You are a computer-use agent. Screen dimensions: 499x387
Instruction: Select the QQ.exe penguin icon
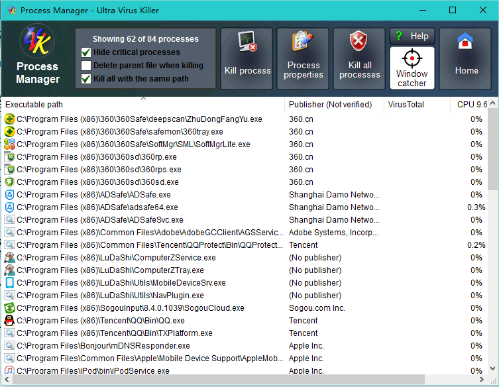(x=10, y=321)
